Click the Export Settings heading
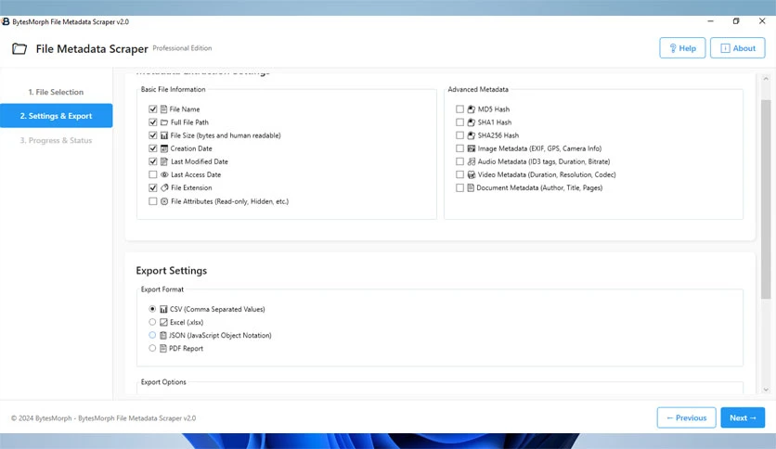 click(171, 271)
